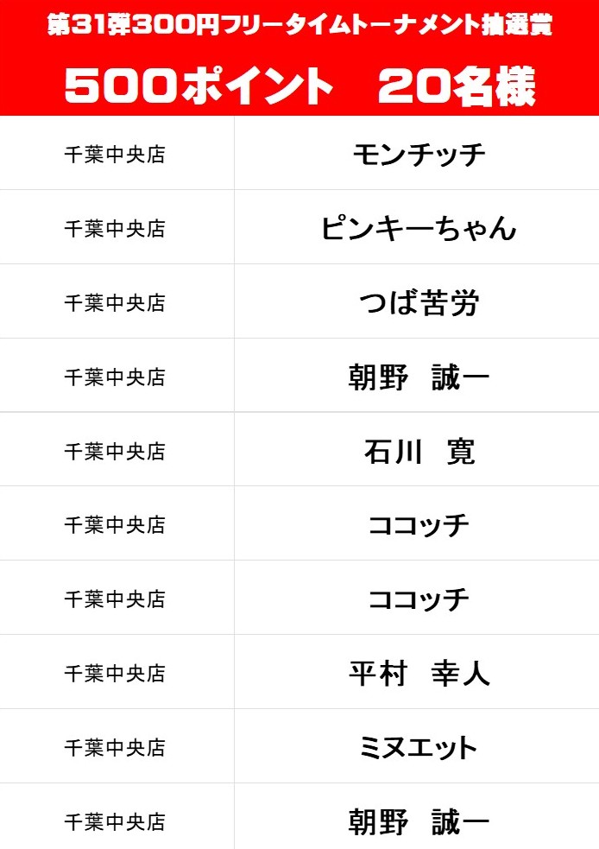Click 朝野 誠一 below ミヌエット

[x=419, y=821]
